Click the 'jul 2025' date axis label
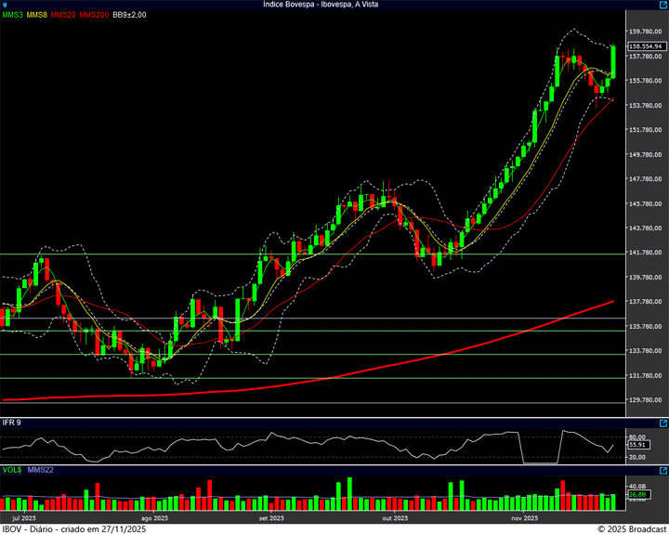Image resolution: width=669 pixels, height=534 pixels. [23, 517]
